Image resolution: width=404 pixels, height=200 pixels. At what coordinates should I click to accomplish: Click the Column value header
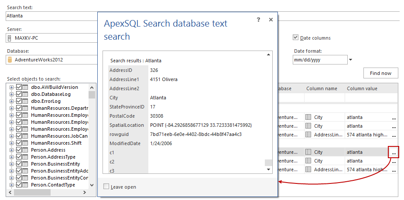tap(362, 88)
